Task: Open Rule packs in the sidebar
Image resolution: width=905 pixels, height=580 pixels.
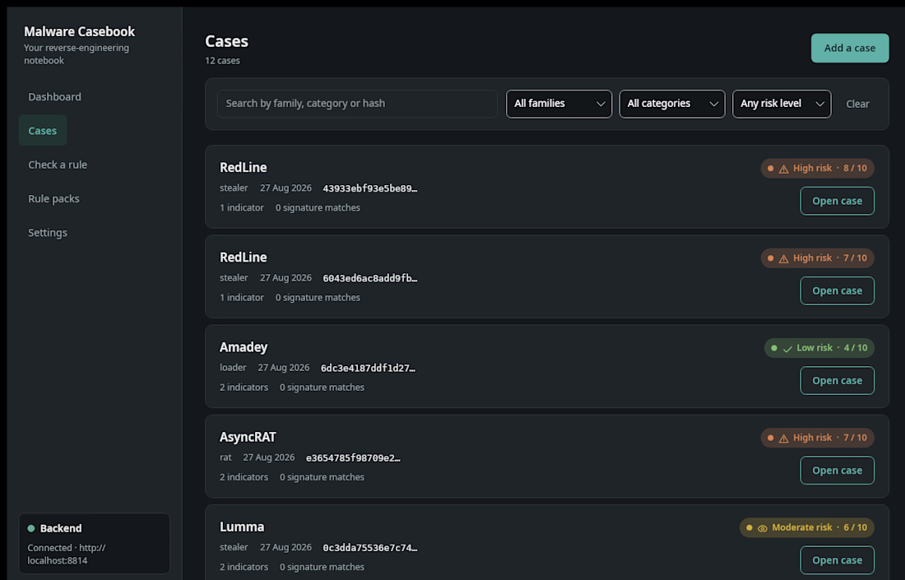Action: click(x=53, y=198)
